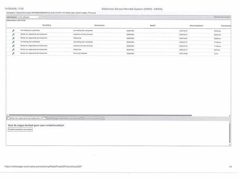Select the 2024-03-07 date cell
Image resolution: width=241 pixels, height=180 pixels.
point(183,38)
